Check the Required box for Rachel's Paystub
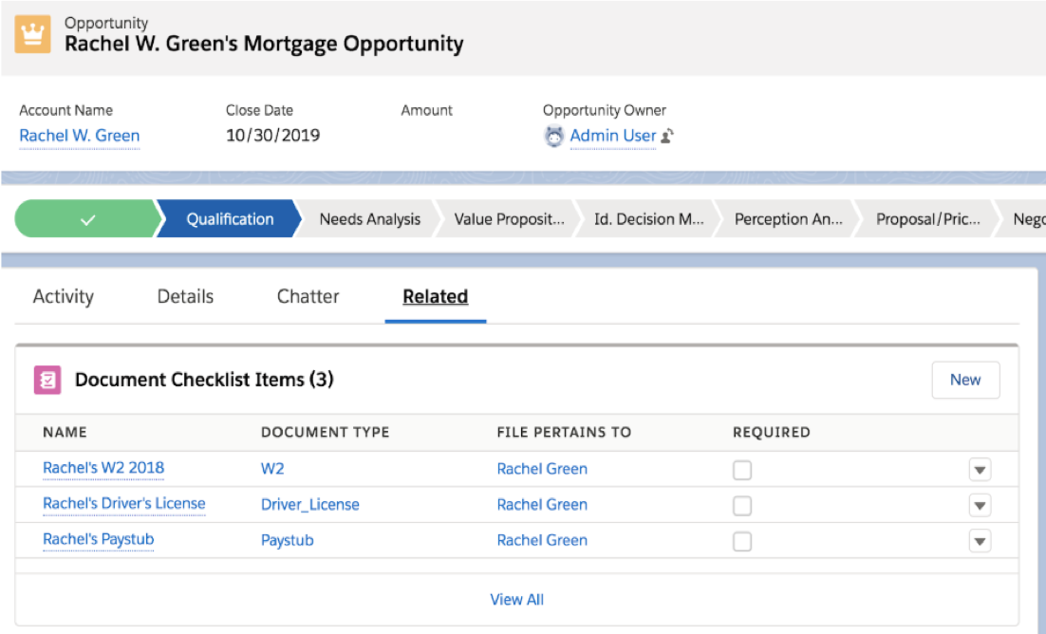Image resolution: width=1046 pixels, height=634 pixels. click(744, 539)
